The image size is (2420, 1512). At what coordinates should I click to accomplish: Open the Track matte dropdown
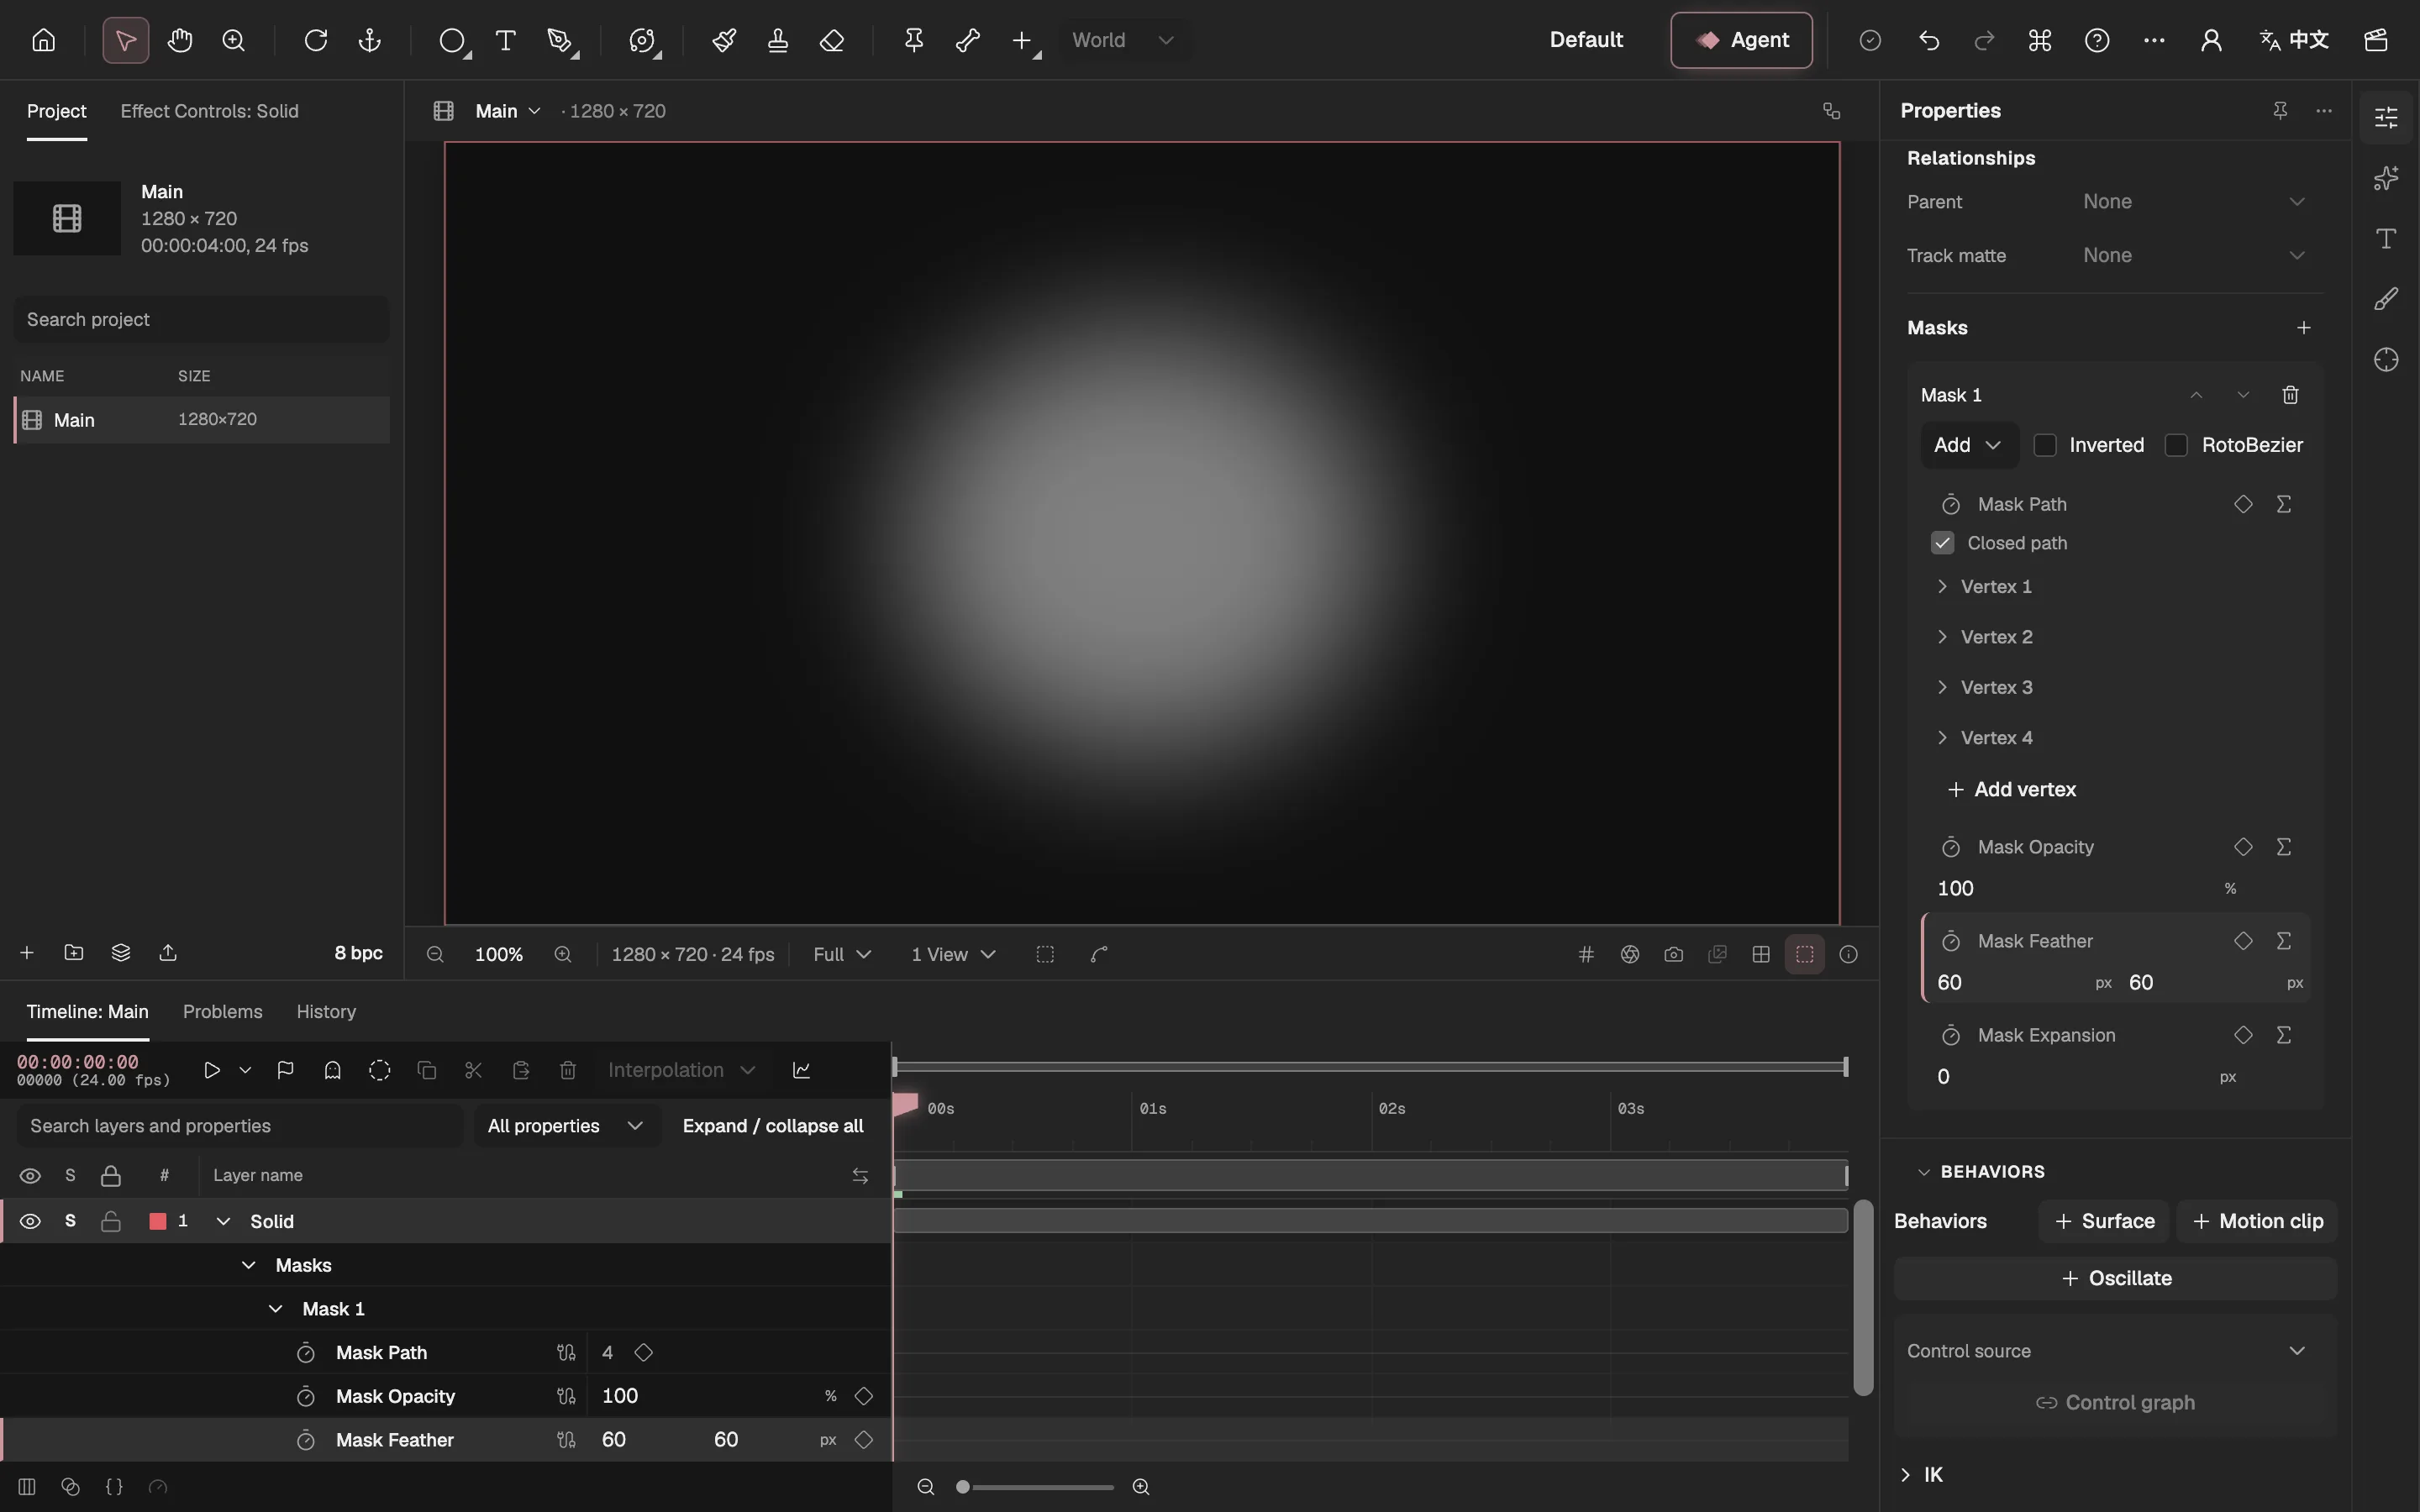click(2194, 256)
